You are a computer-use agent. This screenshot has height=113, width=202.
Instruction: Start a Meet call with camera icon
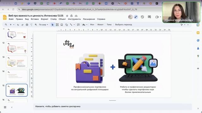(157, 17)
